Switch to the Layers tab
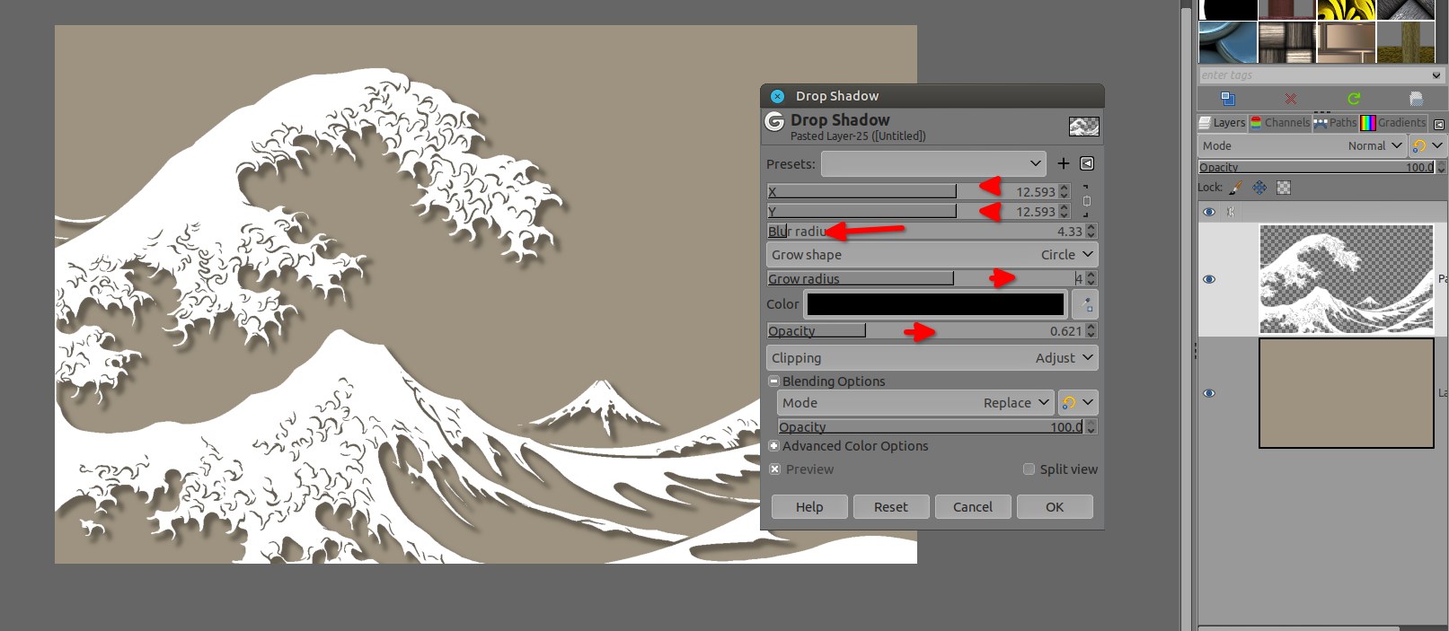This screenshot has width=1449, height=631. tap(1223, 123)
